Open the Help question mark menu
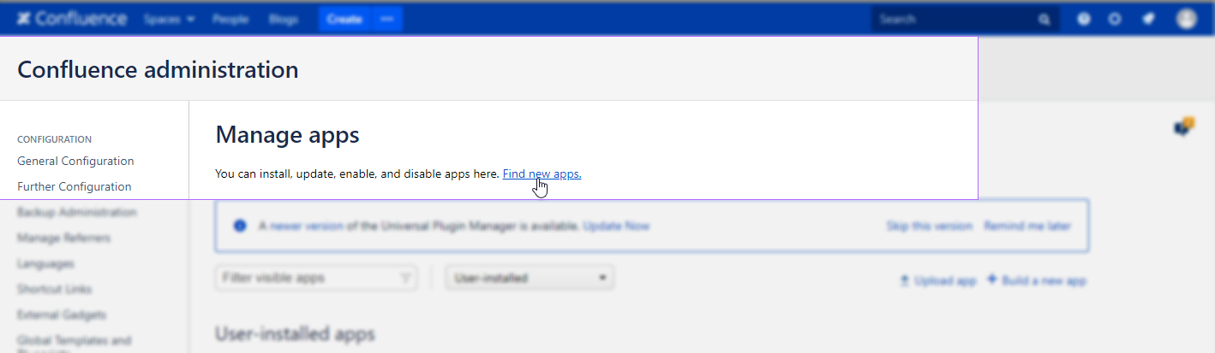 (1084, 19)
